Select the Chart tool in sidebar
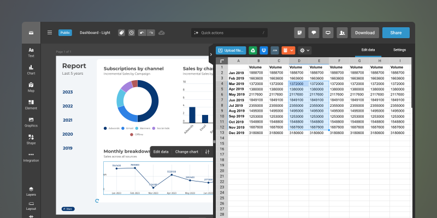437x218 pixels. pyautogui.click(x=31, y=70)
